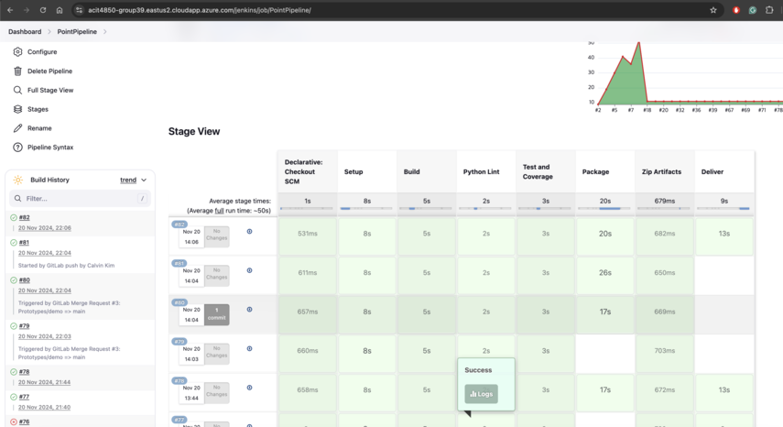This screenshot has width=783, height=427.
Task: Open build #82 from Build History
Action: pyautogui.click(x=25, y=218)
